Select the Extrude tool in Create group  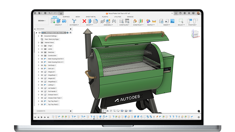(58, 21)
